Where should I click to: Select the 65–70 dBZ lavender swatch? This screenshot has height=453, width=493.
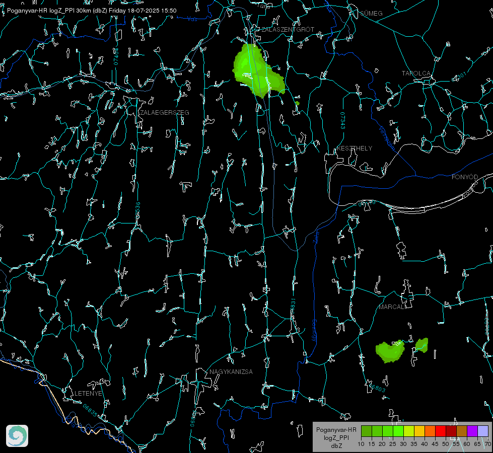(483, 431)
